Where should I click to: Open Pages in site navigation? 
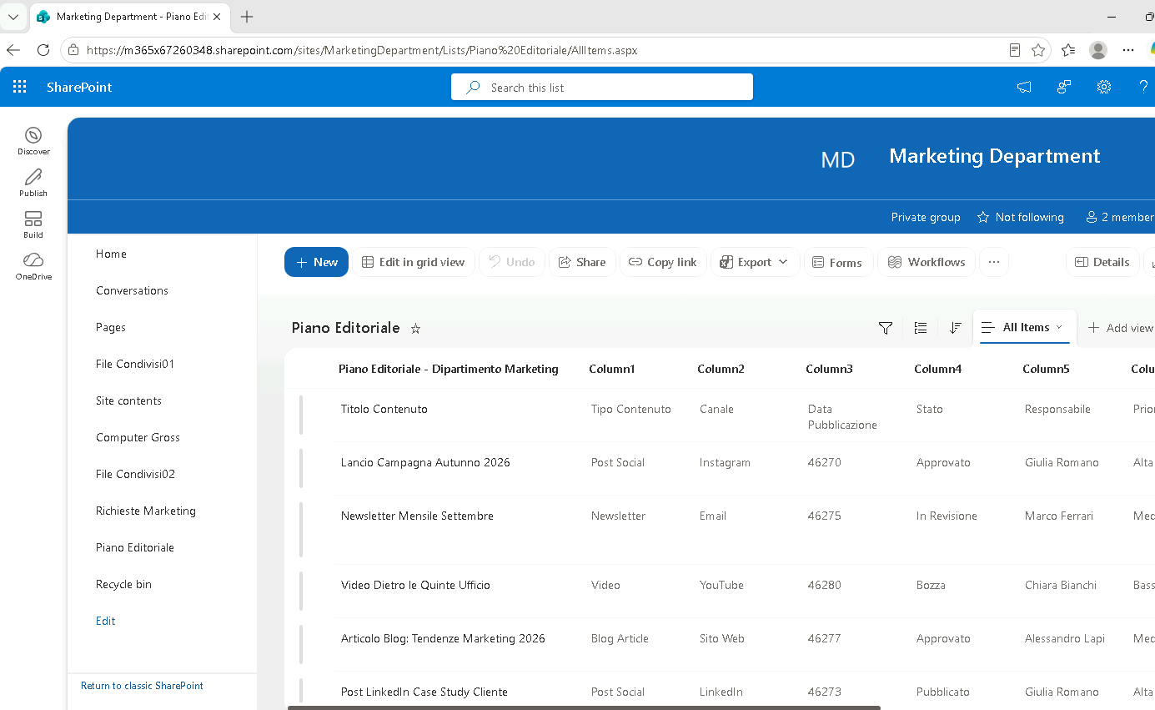[x=111, y=327]
